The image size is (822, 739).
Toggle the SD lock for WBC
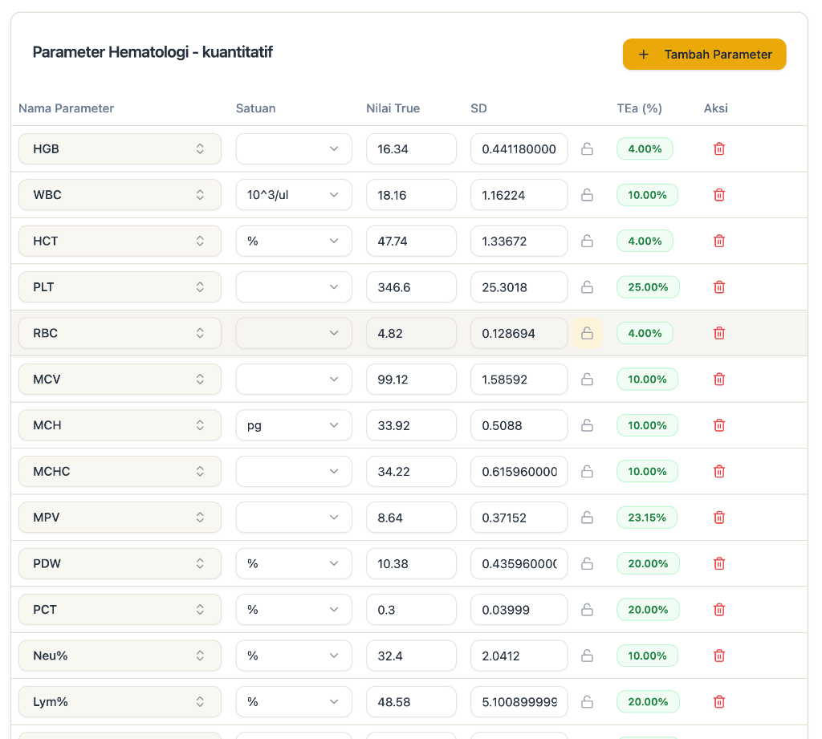(587, 195)
